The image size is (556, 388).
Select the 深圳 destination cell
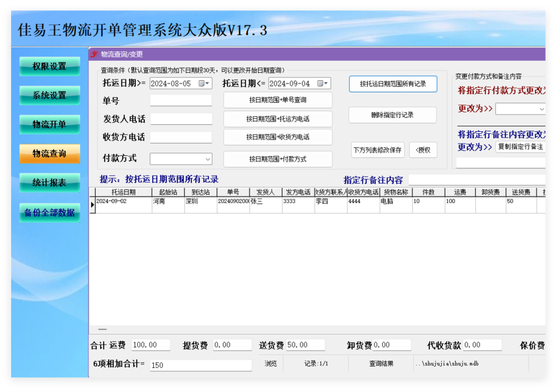(200, 204)
